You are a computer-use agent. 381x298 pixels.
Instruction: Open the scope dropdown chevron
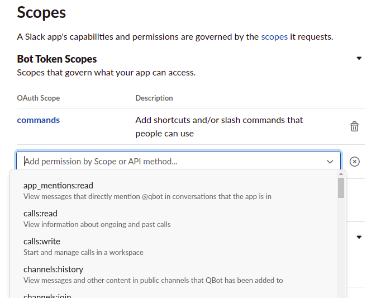330,162
